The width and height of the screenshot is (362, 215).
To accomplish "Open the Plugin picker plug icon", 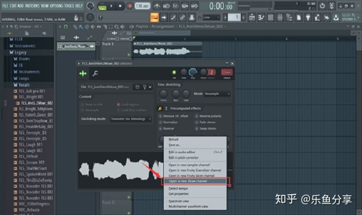I will (x=308, y=17).
